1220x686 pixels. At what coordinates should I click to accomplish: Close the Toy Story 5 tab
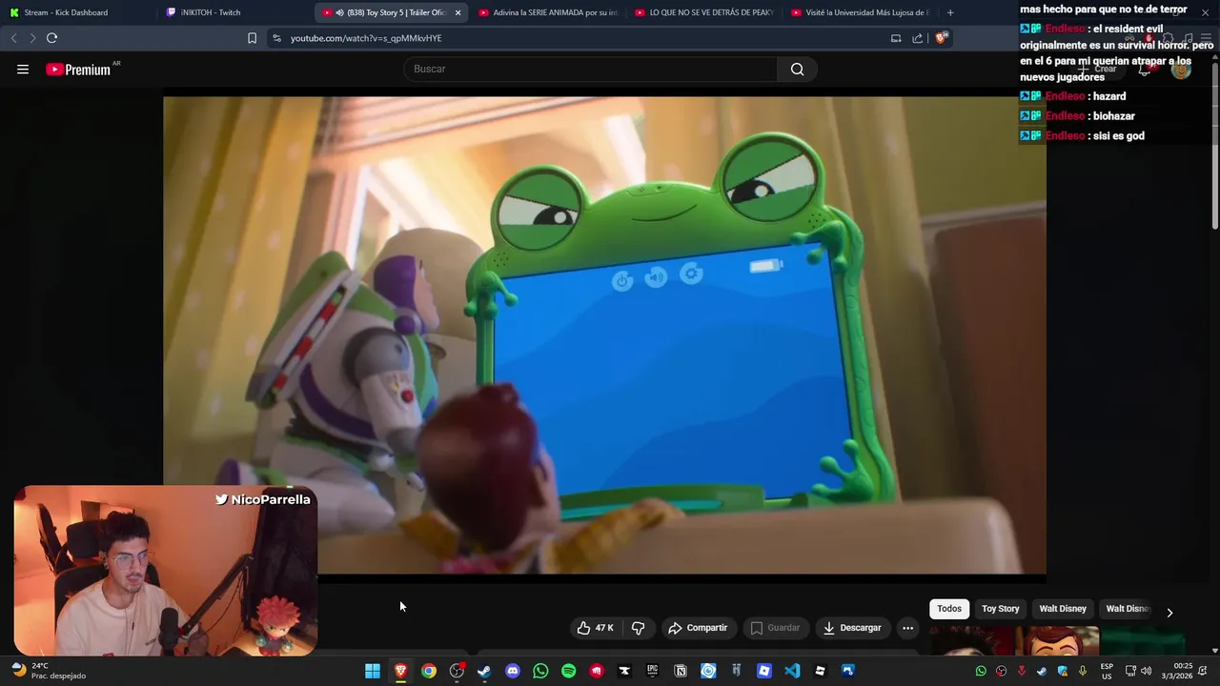tap(457, 12)
